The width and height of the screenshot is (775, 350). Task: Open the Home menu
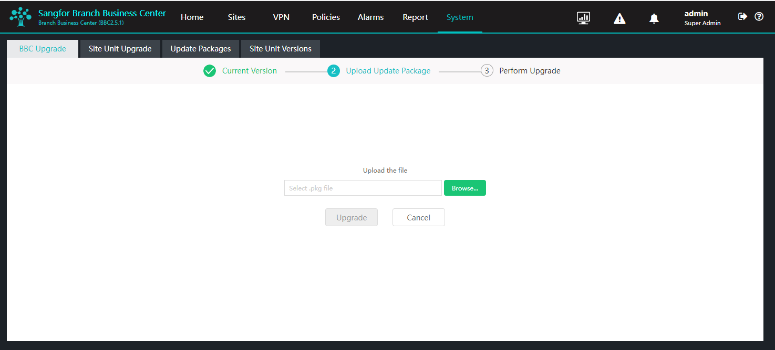pyautogui.click(x=192, y=17)
